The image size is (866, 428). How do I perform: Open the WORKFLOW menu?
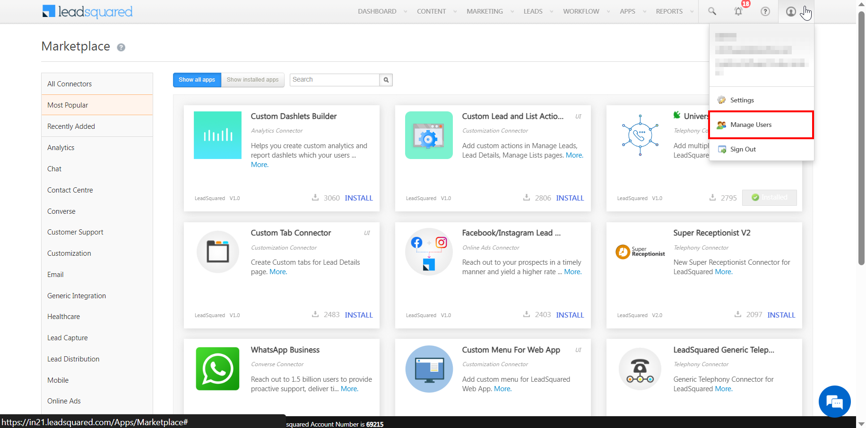[x=581, y=11]
